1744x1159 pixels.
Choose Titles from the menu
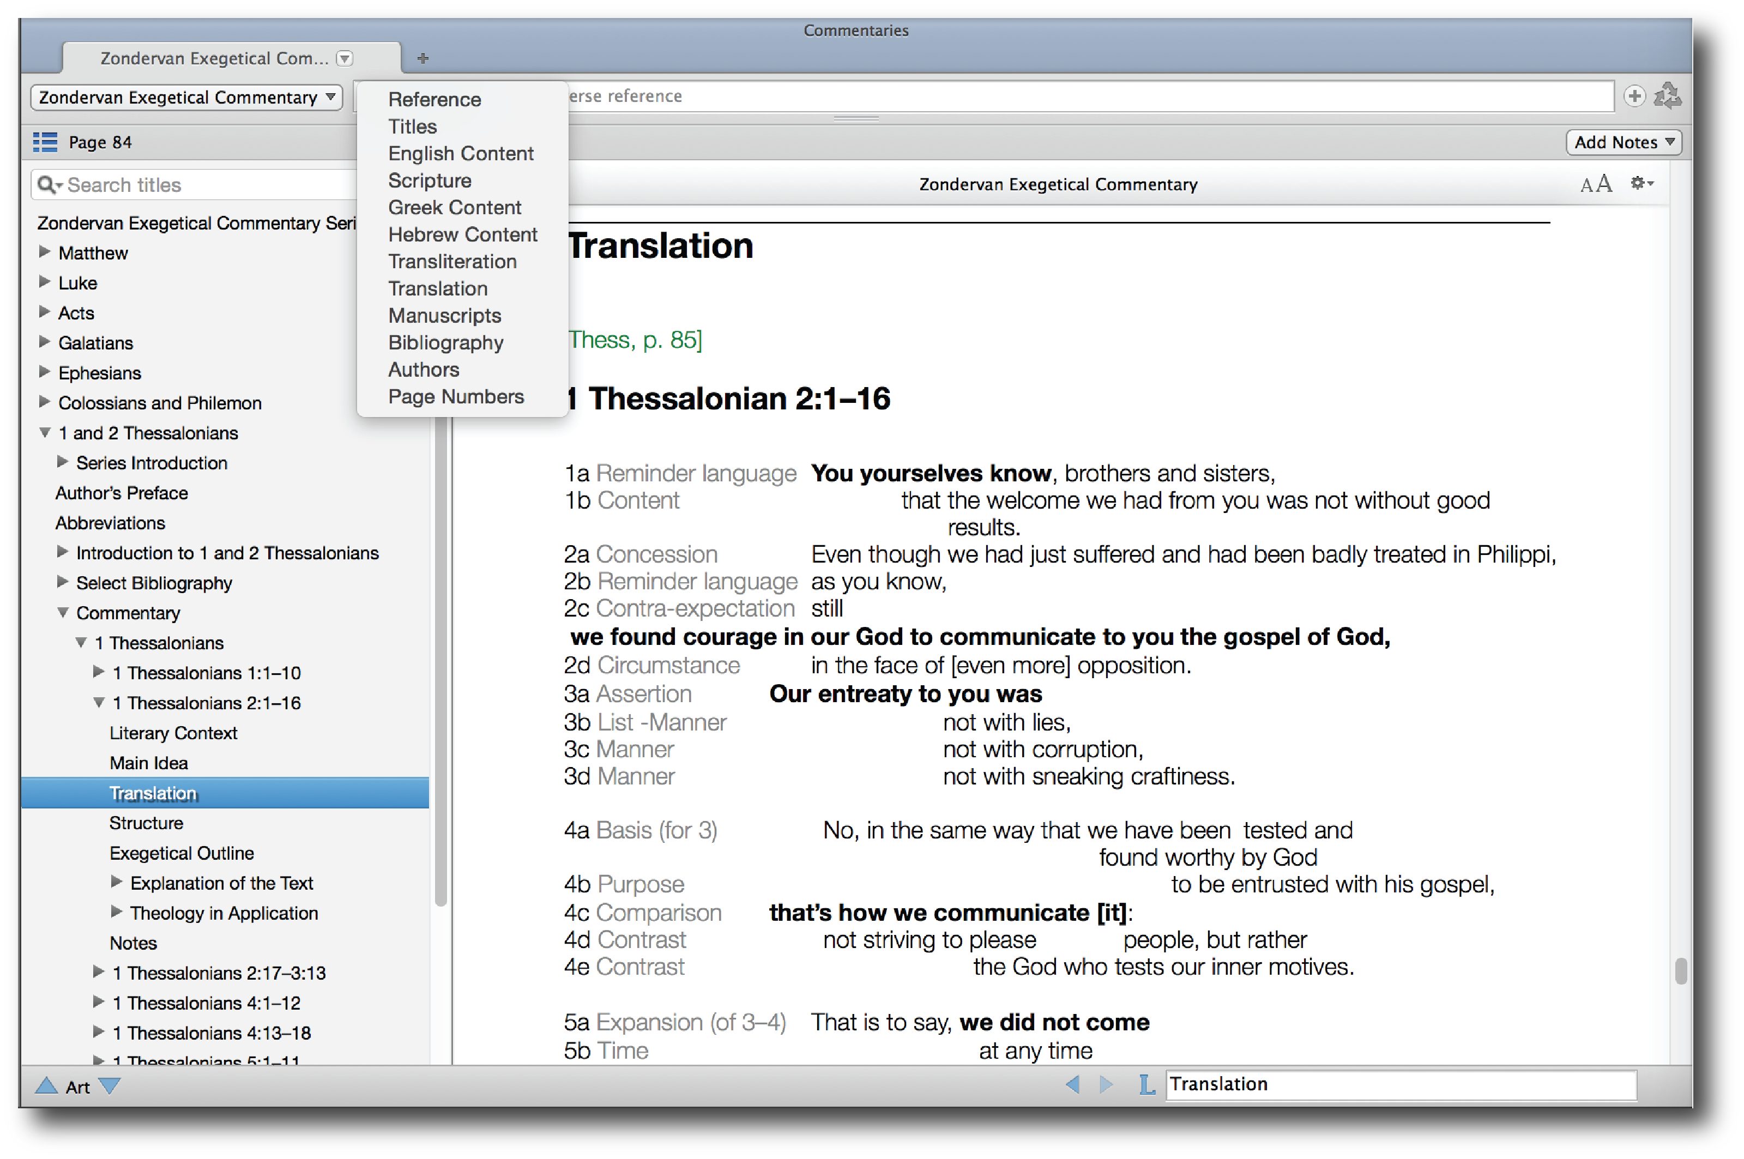412,126
